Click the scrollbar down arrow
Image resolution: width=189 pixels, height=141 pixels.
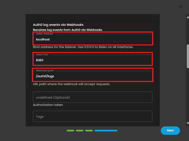[188, 123]
